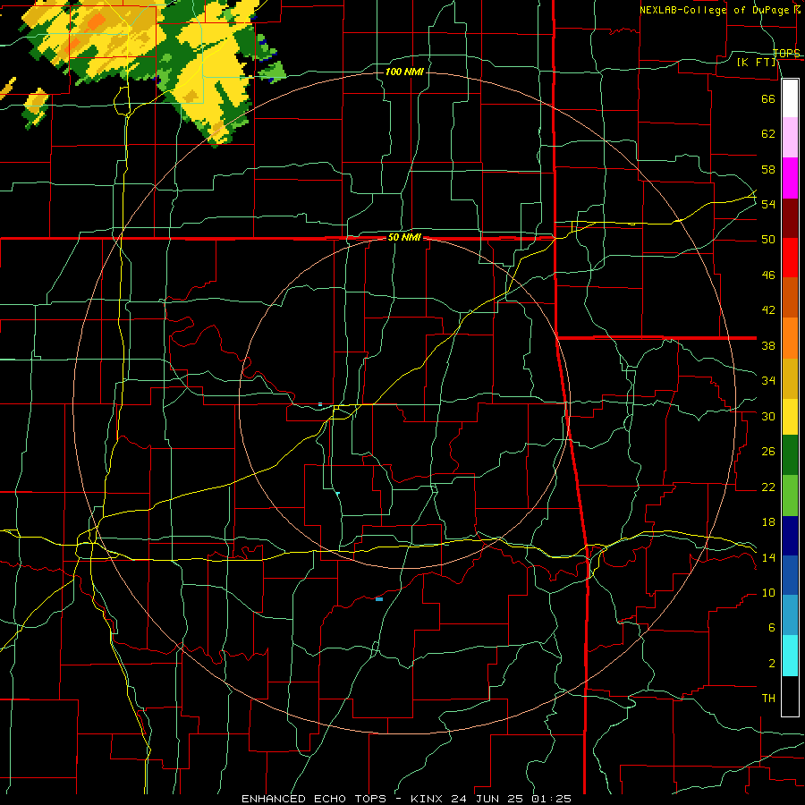Click the yellow legend swatch
Viewport: 805px width, 805px height.
pos(790,417)
